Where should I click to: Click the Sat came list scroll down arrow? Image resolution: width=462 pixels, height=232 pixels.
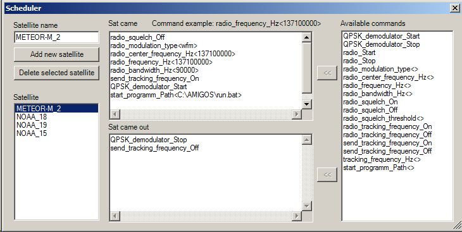click(x=307, y=104)
